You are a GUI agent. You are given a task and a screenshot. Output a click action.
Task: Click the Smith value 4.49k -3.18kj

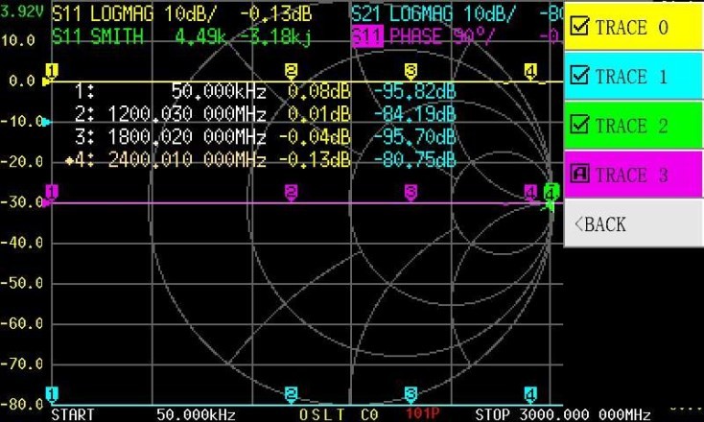pyautogui.click(x=243, y=36)
